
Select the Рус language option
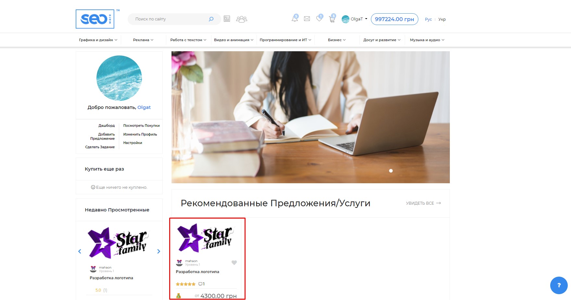pos(428,19)
